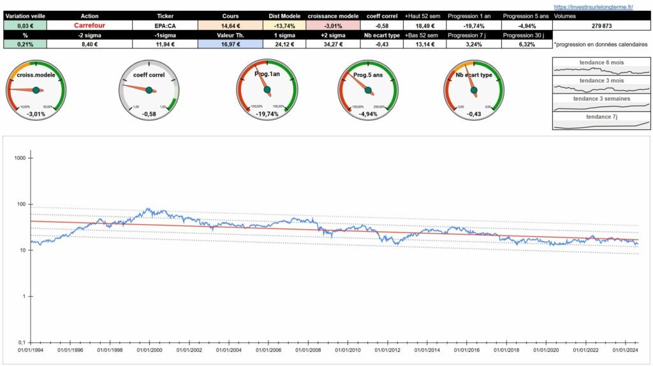Open the tendance 3 mois sparkline
The height and width of the screenshot is (366, 653).
pos(601,85)
